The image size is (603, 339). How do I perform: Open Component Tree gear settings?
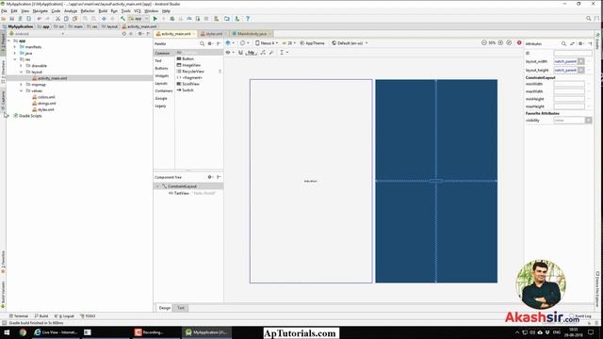point(210,177)
